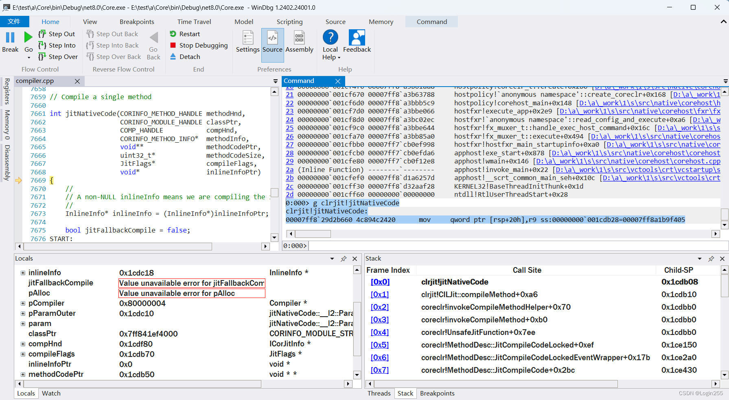
Task: Open Local Help dropdown arrow
Action: (x=339, y=58)
